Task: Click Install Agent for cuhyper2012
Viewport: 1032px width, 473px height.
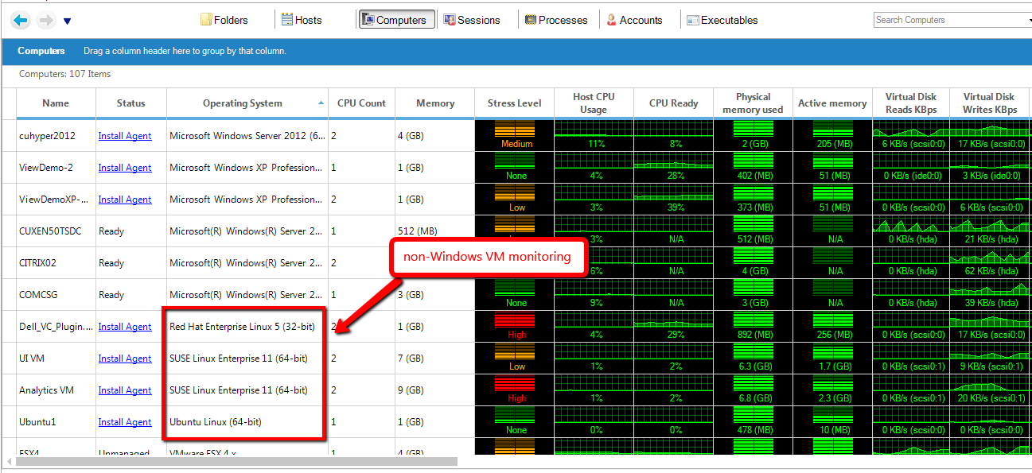Action: (125, 136)
